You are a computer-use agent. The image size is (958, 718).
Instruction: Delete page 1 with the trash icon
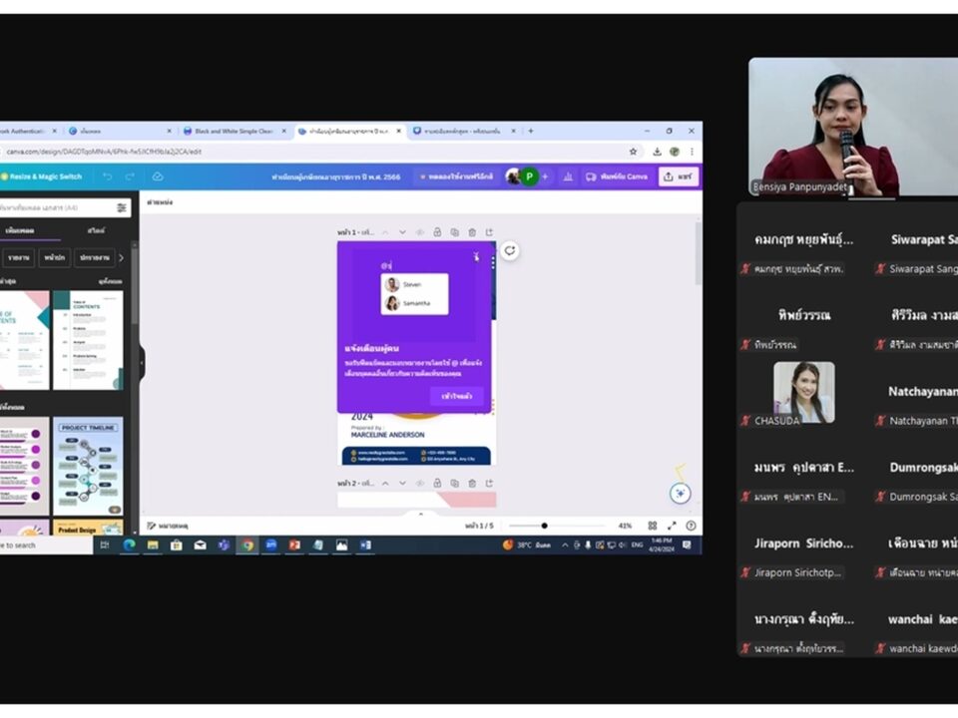(472, 232)
